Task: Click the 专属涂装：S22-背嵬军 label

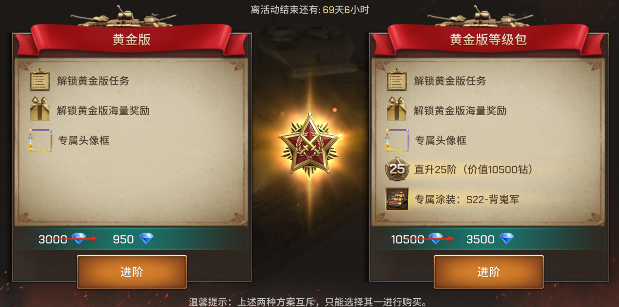Action: point(467,200)
